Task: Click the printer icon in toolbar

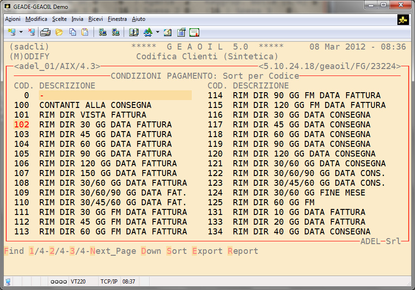Action: [45, 32]
